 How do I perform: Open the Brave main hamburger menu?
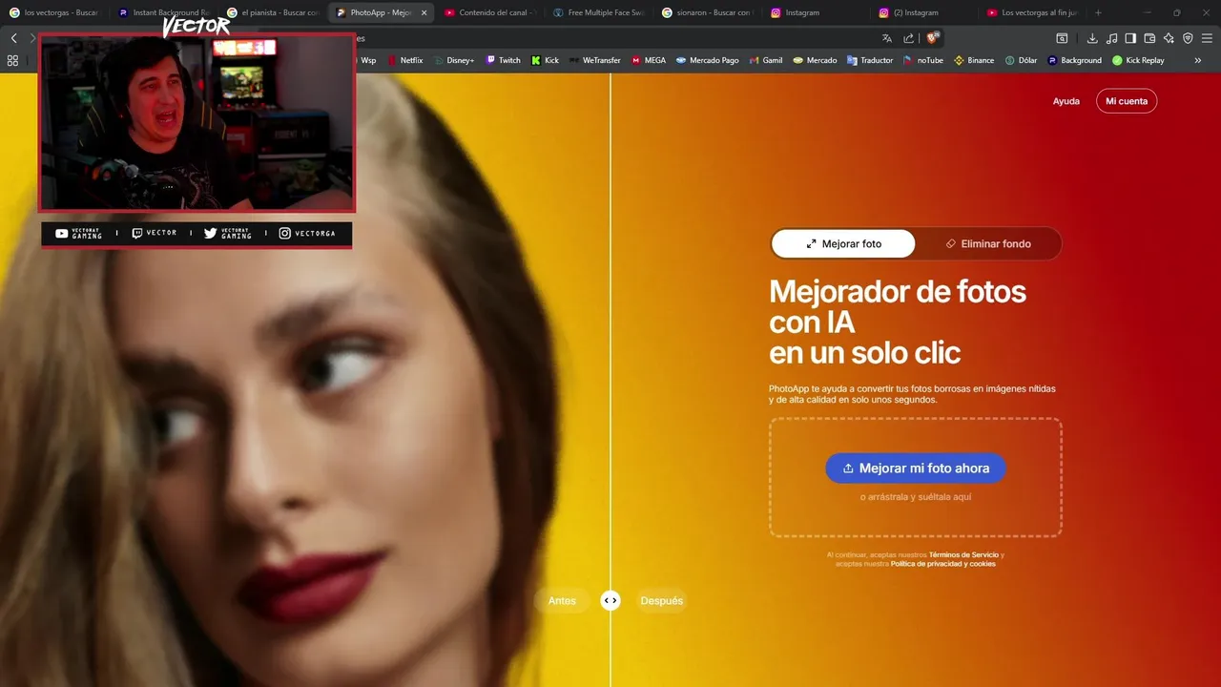(1207, 38)
